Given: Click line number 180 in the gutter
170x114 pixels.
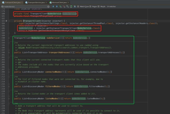Looking at the screenshot, I should (x=3, y=14).
